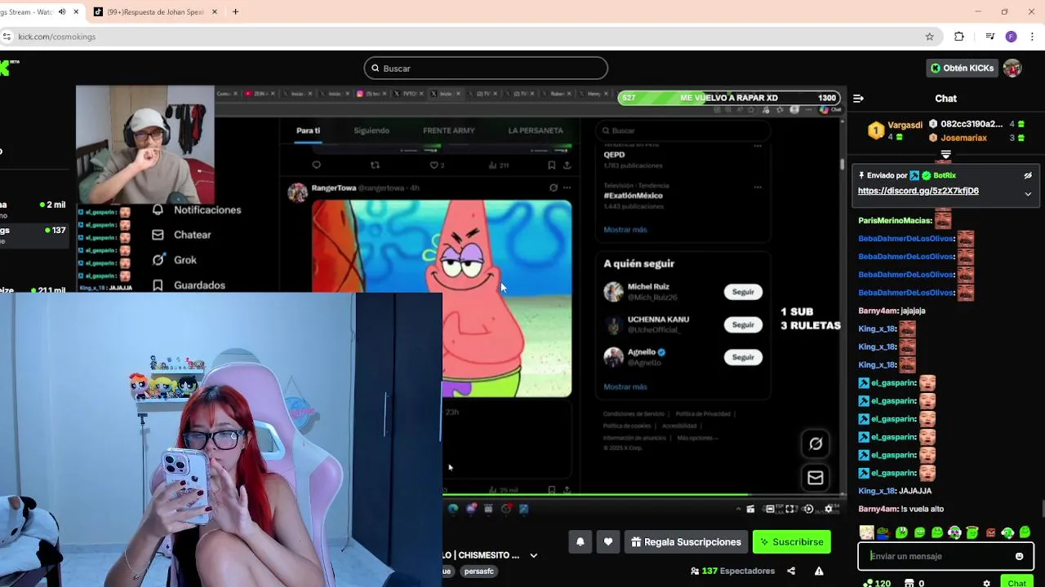Close the Kick stream tab
The image size is (1045, 587).
pos(77,12)
